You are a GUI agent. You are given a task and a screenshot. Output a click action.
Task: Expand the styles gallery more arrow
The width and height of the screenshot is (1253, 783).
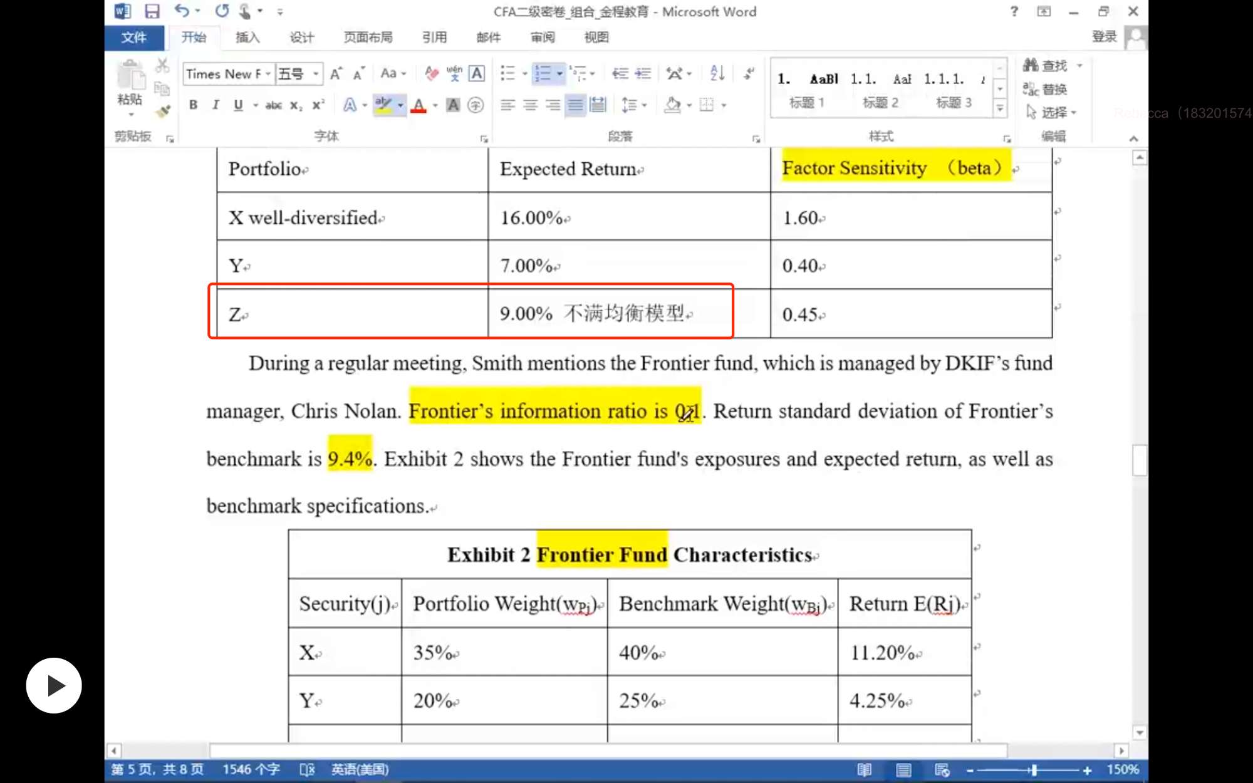pyautogui.click(x=1000, y=108)
